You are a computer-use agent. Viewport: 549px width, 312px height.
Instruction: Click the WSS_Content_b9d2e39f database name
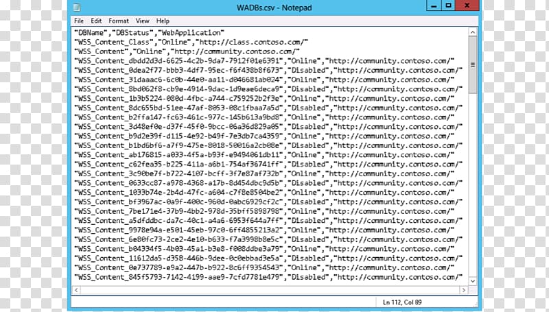178,136
